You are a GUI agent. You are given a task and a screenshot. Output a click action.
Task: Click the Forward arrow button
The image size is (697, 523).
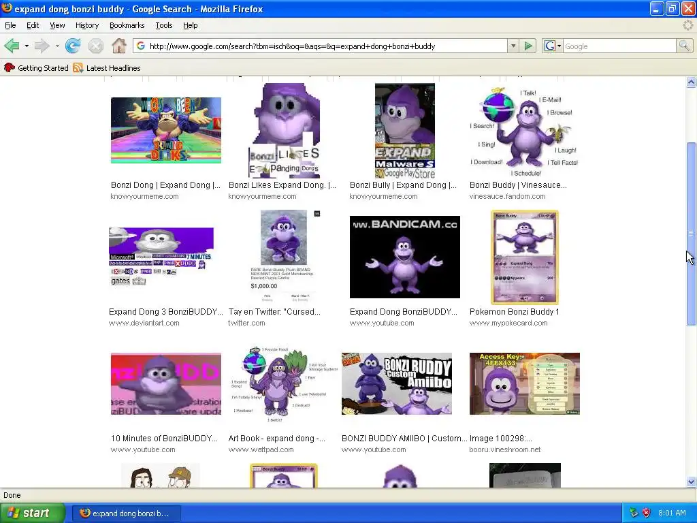pyautogui.click(x=42, y=46)
